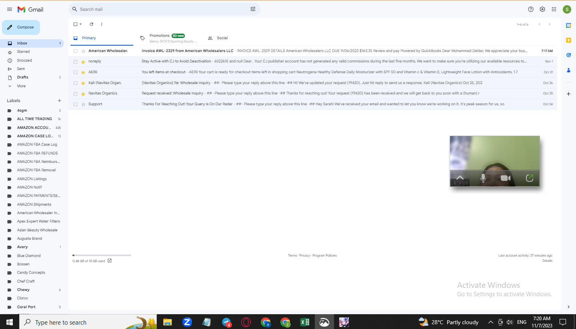Click the green S account avatar

coord(567,9)
